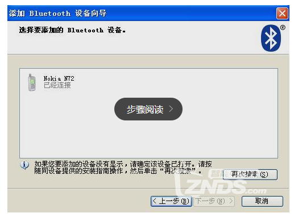
Task: Select the Nokia N72 device name
Action: click(x=59, y=78)
